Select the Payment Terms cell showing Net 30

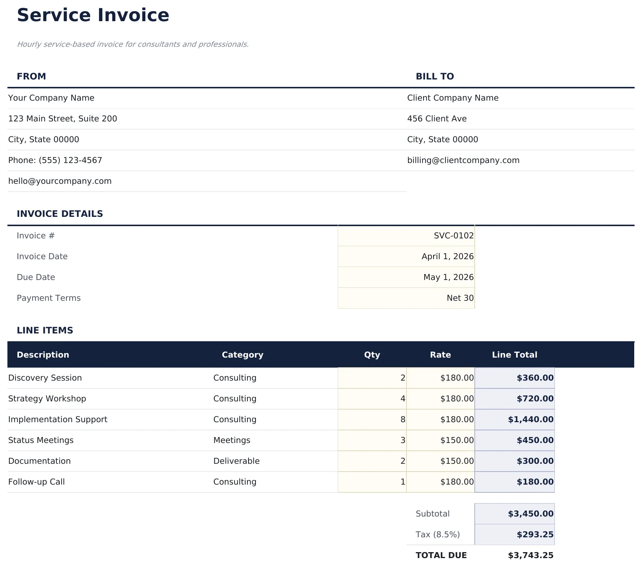click(x=406, y=298)
